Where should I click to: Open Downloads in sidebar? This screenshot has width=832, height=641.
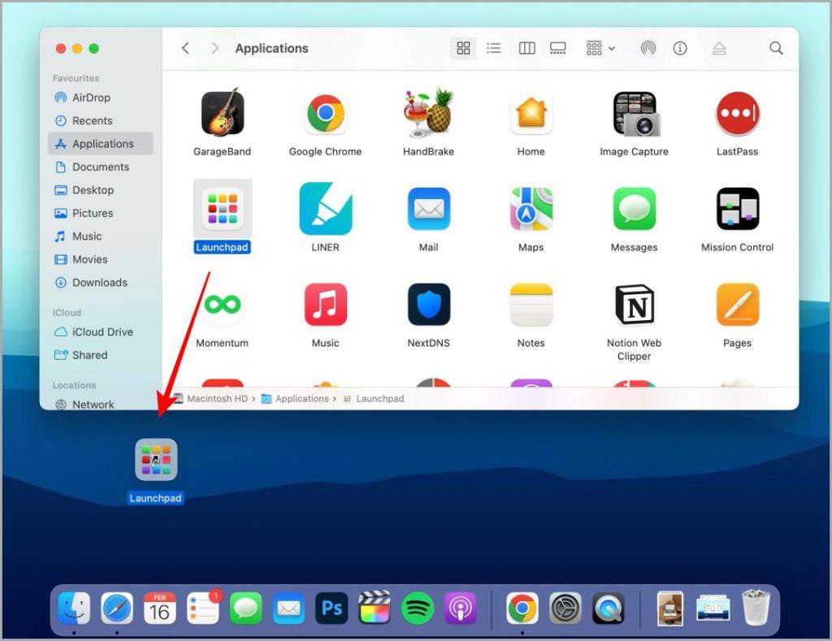(101, 282)
